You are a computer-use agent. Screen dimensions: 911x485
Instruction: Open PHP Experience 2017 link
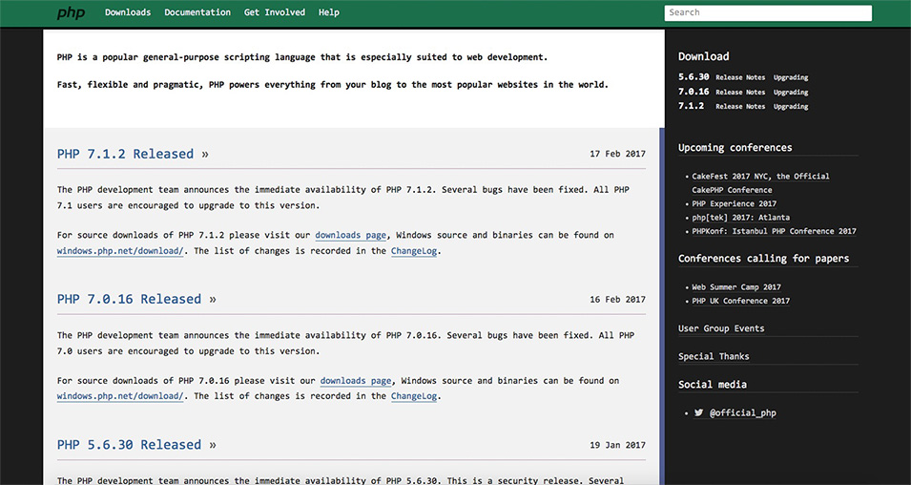735,204
